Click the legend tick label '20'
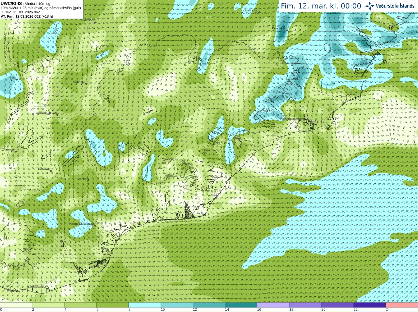This screenshot has height=312, width=418. [323, 310]
